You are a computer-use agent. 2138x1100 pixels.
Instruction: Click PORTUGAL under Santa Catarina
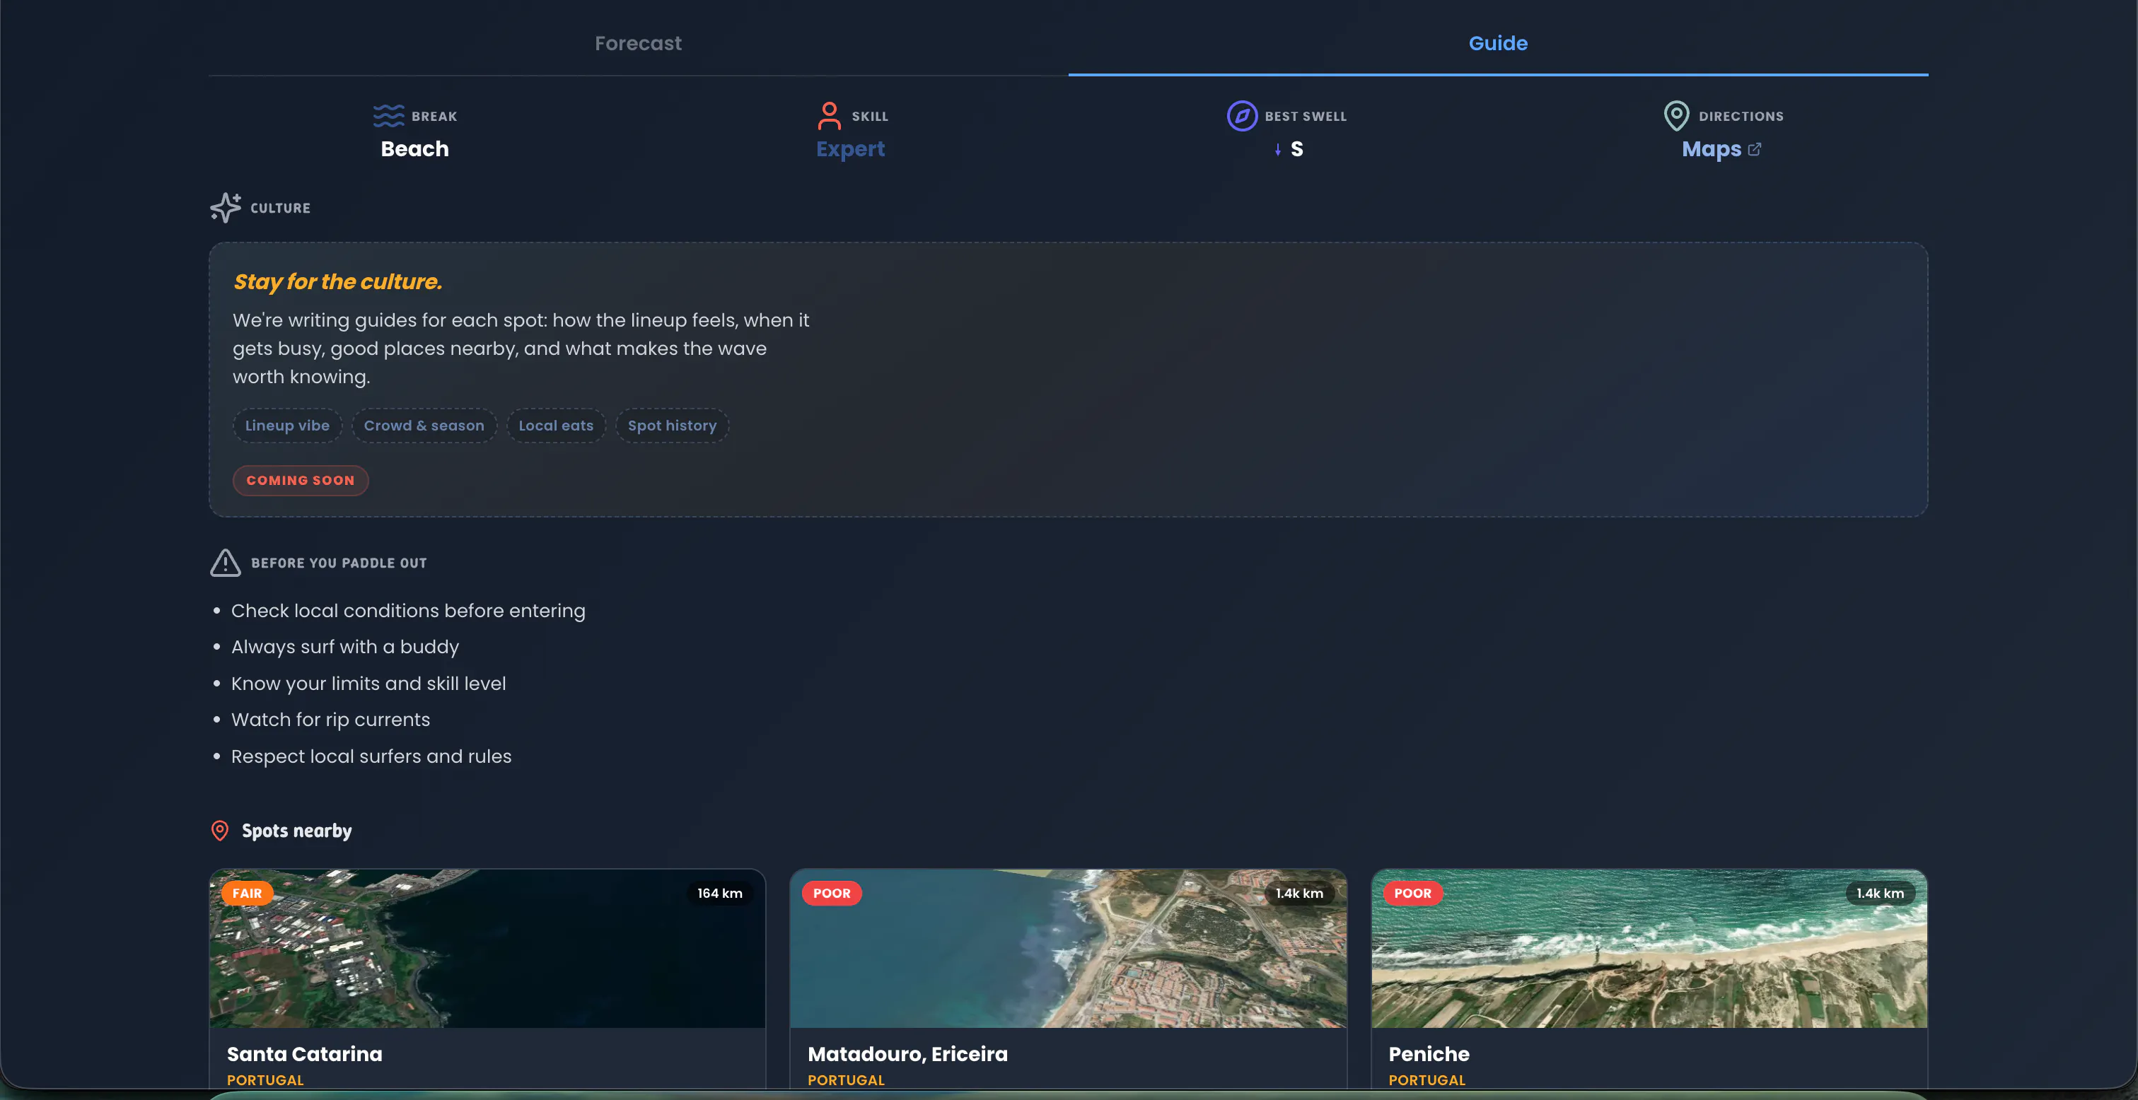(x=266, y=1080)
